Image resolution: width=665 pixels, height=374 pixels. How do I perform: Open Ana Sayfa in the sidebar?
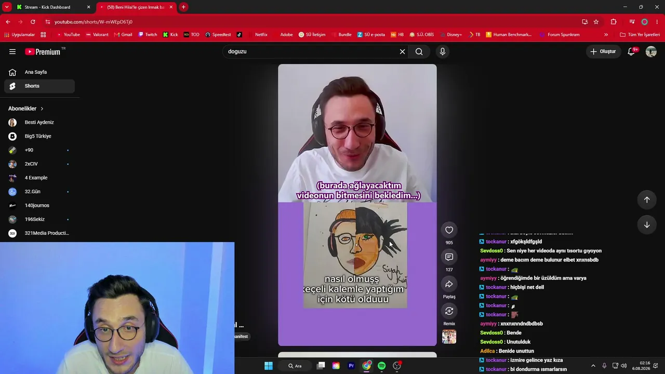coord(39,72)
